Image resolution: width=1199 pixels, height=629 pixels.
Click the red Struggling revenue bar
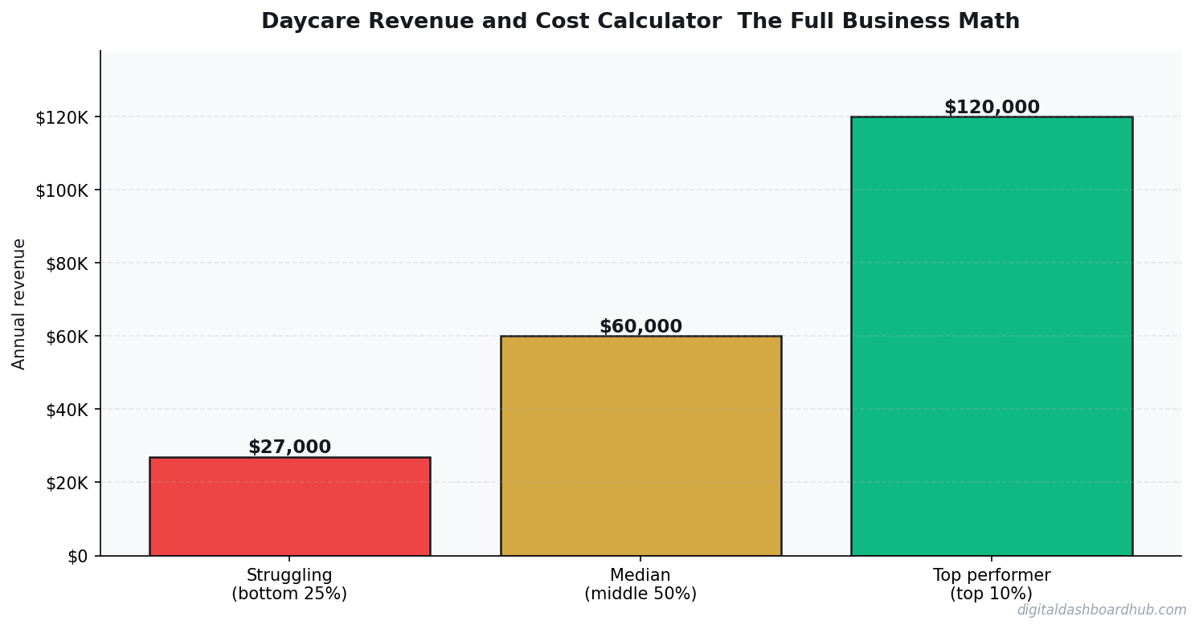(x=289, y=506)
